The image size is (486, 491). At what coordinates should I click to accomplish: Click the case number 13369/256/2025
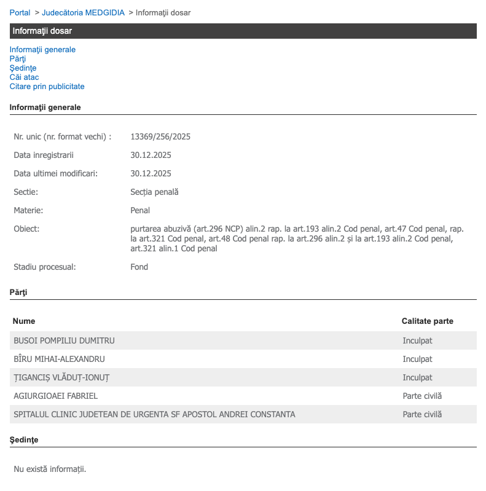pos(160,136)
